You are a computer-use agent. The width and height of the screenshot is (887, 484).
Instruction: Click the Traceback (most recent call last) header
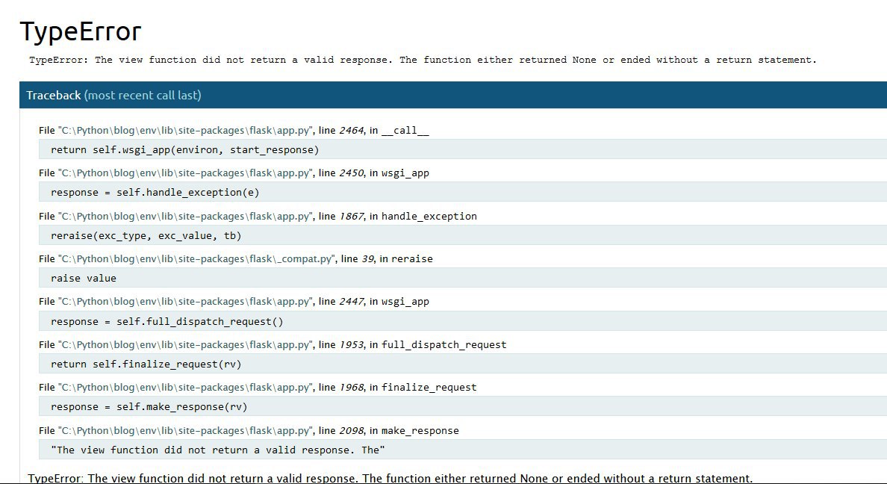point(113,95)
